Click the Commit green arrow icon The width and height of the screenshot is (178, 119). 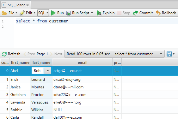136,13
